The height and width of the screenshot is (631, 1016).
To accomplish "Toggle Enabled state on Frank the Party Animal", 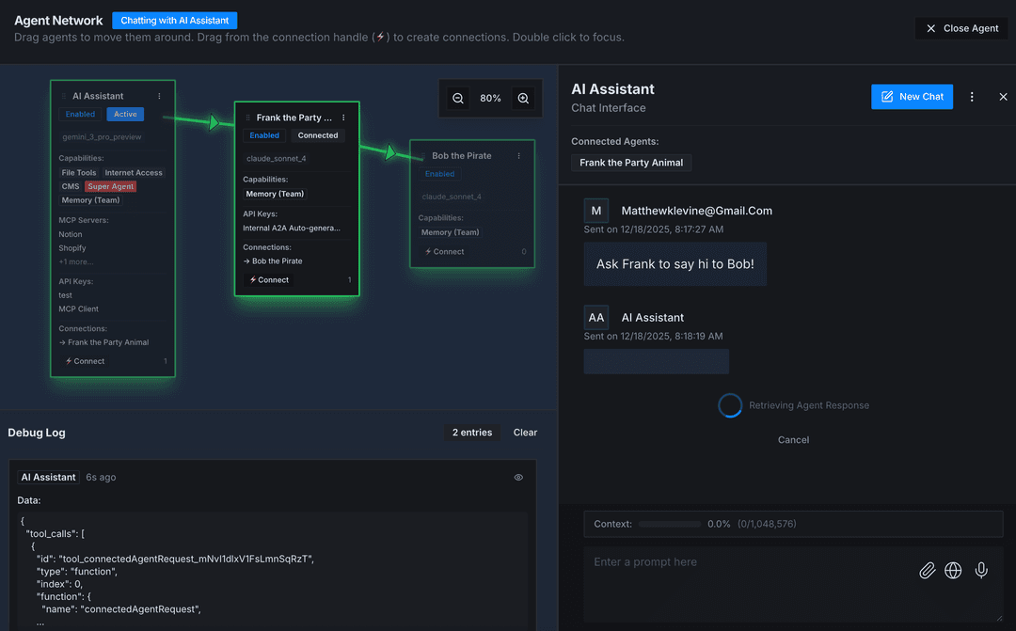I will [x=264, y=134].
